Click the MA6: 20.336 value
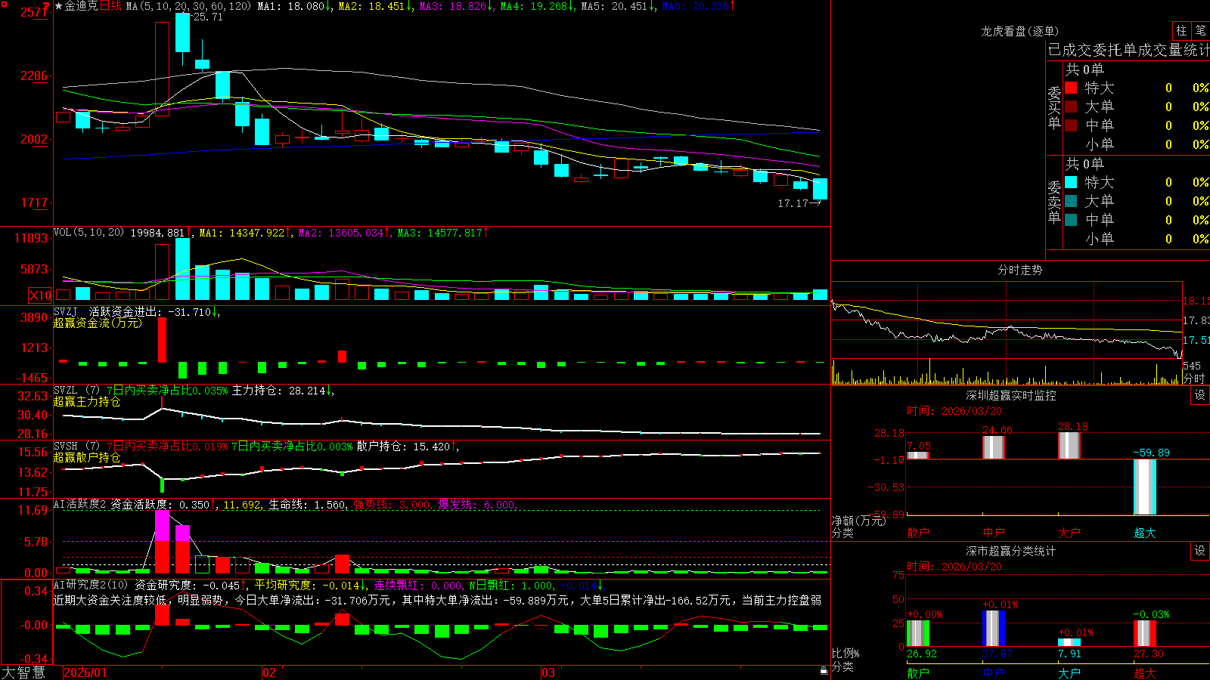The width and height of the screenshot is (1210, 680). [699, 6]
